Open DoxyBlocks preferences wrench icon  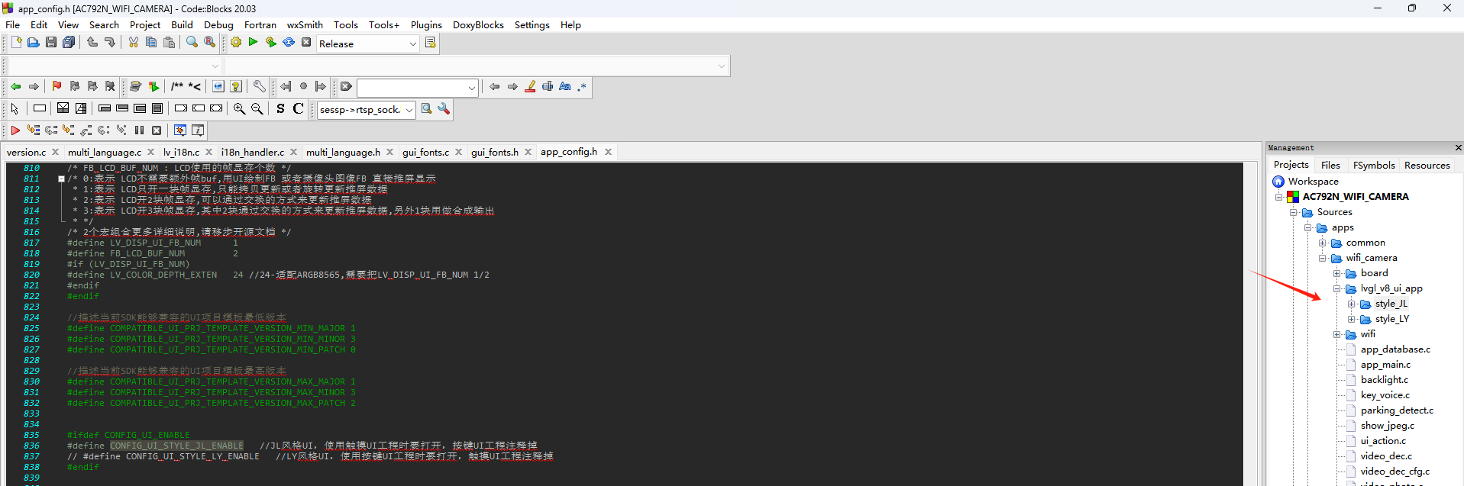coord(260,86)
